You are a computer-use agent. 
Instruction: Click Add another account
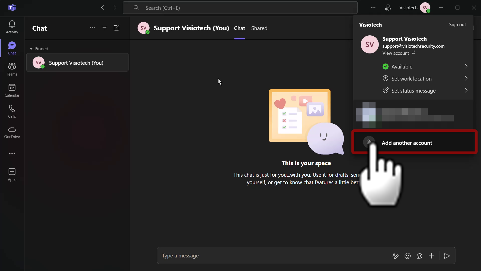pos(414,143)
